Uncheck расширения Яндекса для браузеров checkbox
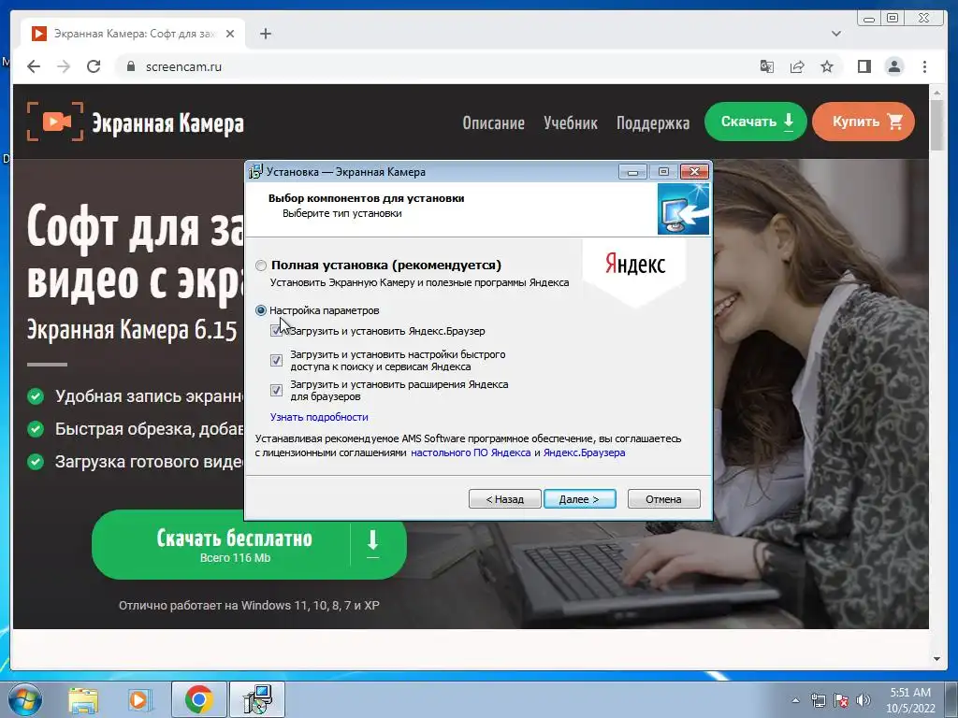The image size is (958, 718). [276, 390]
